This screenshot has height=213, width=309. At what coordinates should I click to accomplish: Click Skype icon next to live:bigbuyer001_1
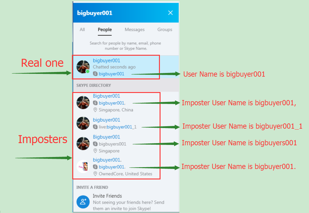(95, 127)
